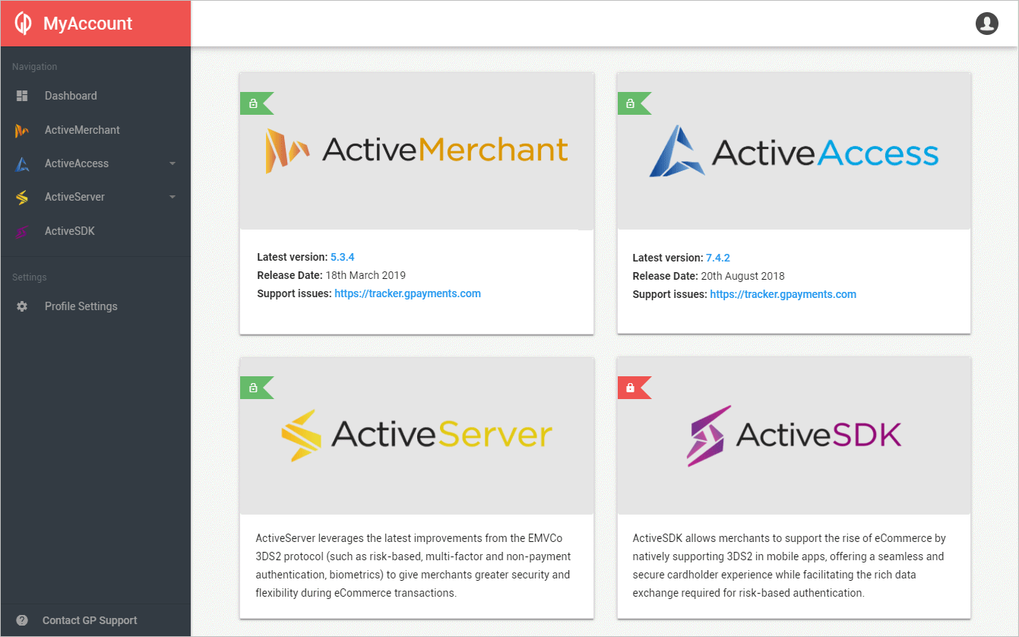Open the ActiveMerchant version 5.3.4 link
Viewport: 1019px width, 637px height.
(x=342, y=257)
